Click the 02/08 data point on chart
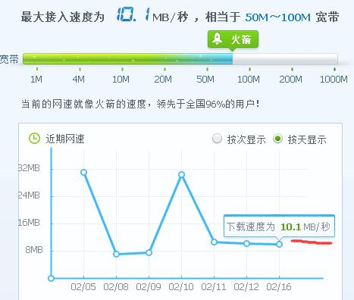The width and height of the screenshot is (354, 300). (x=116, y=254)
